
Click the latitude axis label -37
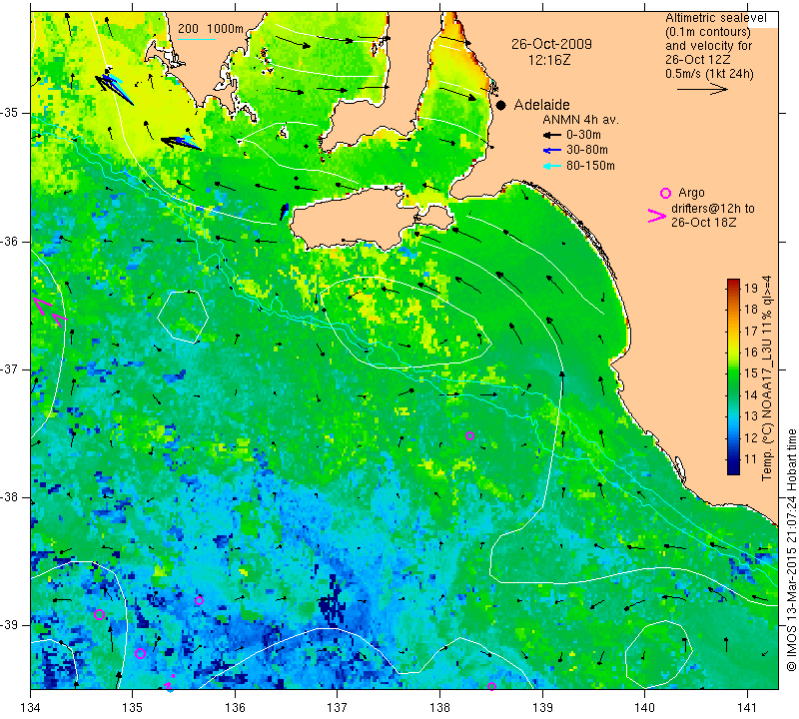(x=10, y=368)
